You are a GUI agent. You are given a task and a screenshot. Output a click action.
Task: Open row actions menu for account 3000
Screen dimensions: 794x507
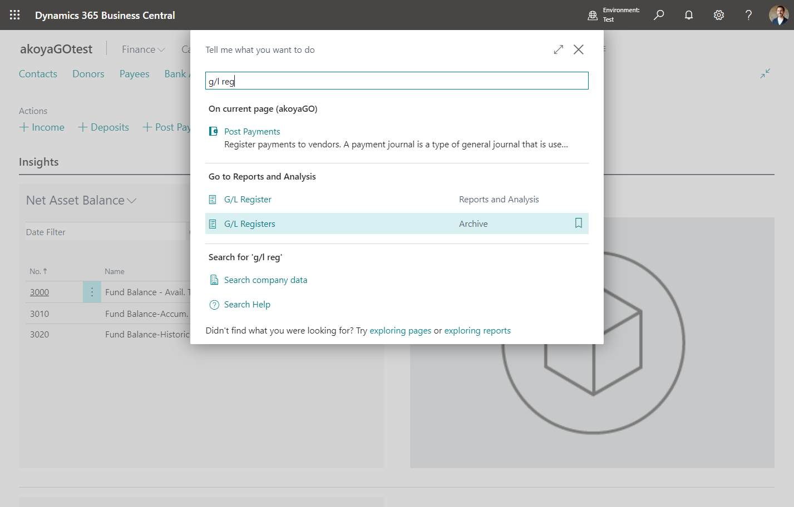pyautogui.click(x=92, y=292)
